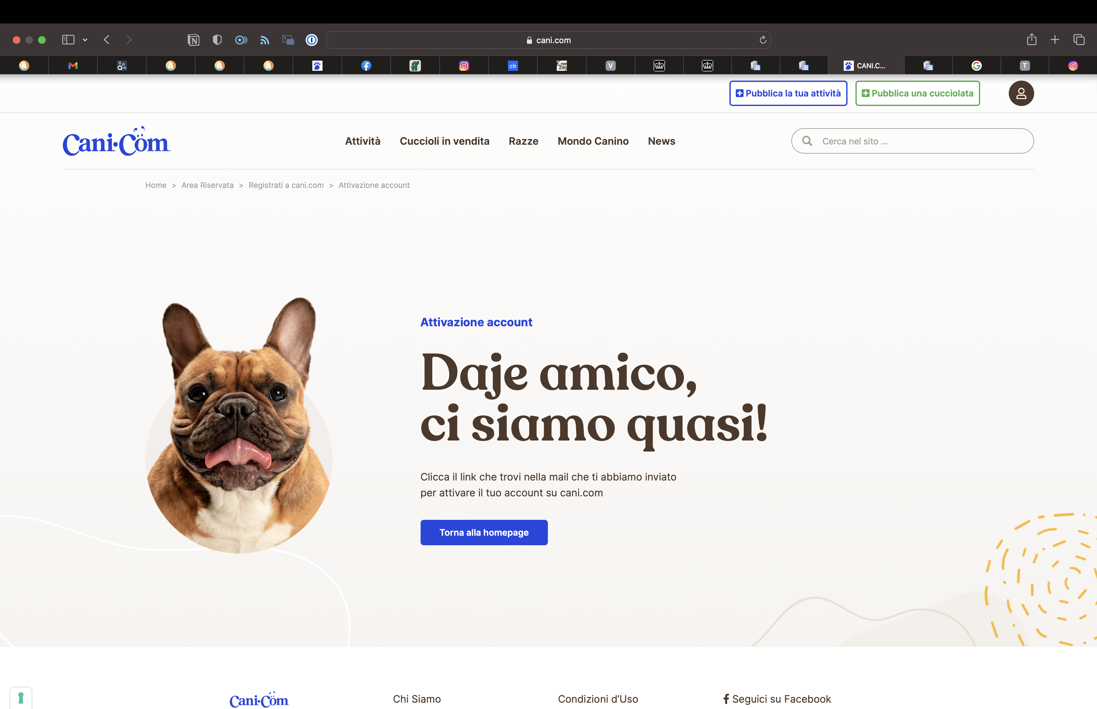Focus the cani.com address bar
Screen dimensions: 1097x709
coord(548,40)
